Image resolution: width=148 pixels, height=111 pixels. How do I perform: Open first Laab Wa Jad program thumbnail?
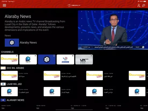tap(9, 91)
